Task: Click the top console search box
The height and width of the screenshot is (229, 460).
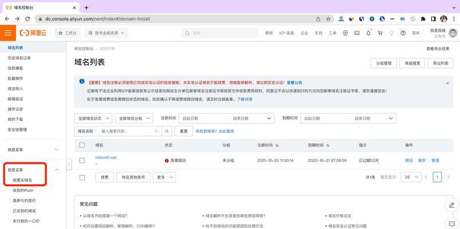Action: (219, 33)
